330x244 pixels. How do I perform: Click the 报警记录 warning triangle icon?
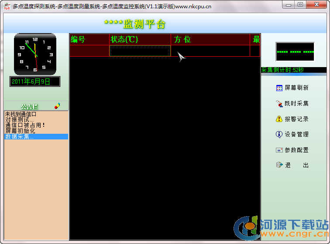tap(279, 119)
